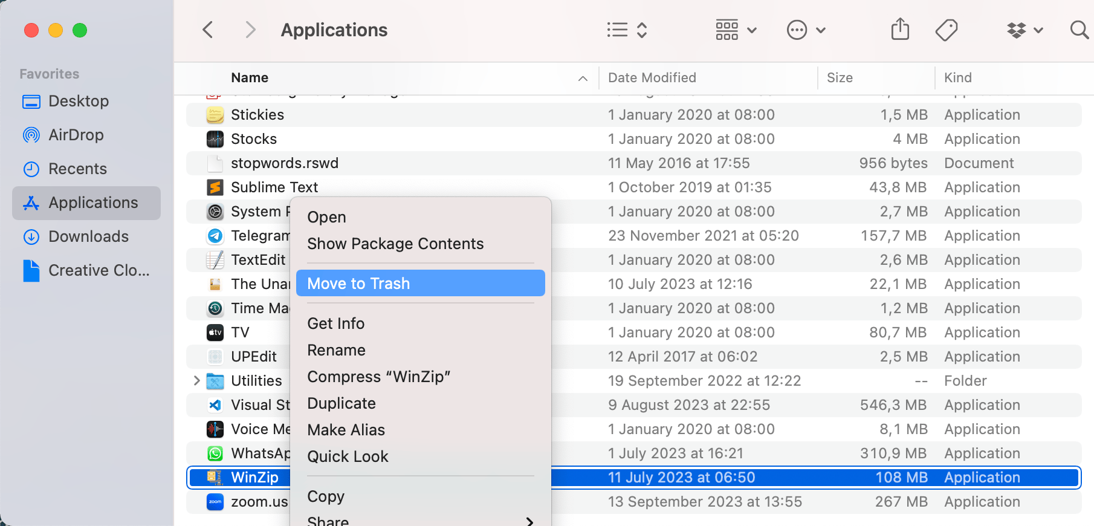
Task: Click the Apple TV app icon
Action: click(x=215, y=333)
